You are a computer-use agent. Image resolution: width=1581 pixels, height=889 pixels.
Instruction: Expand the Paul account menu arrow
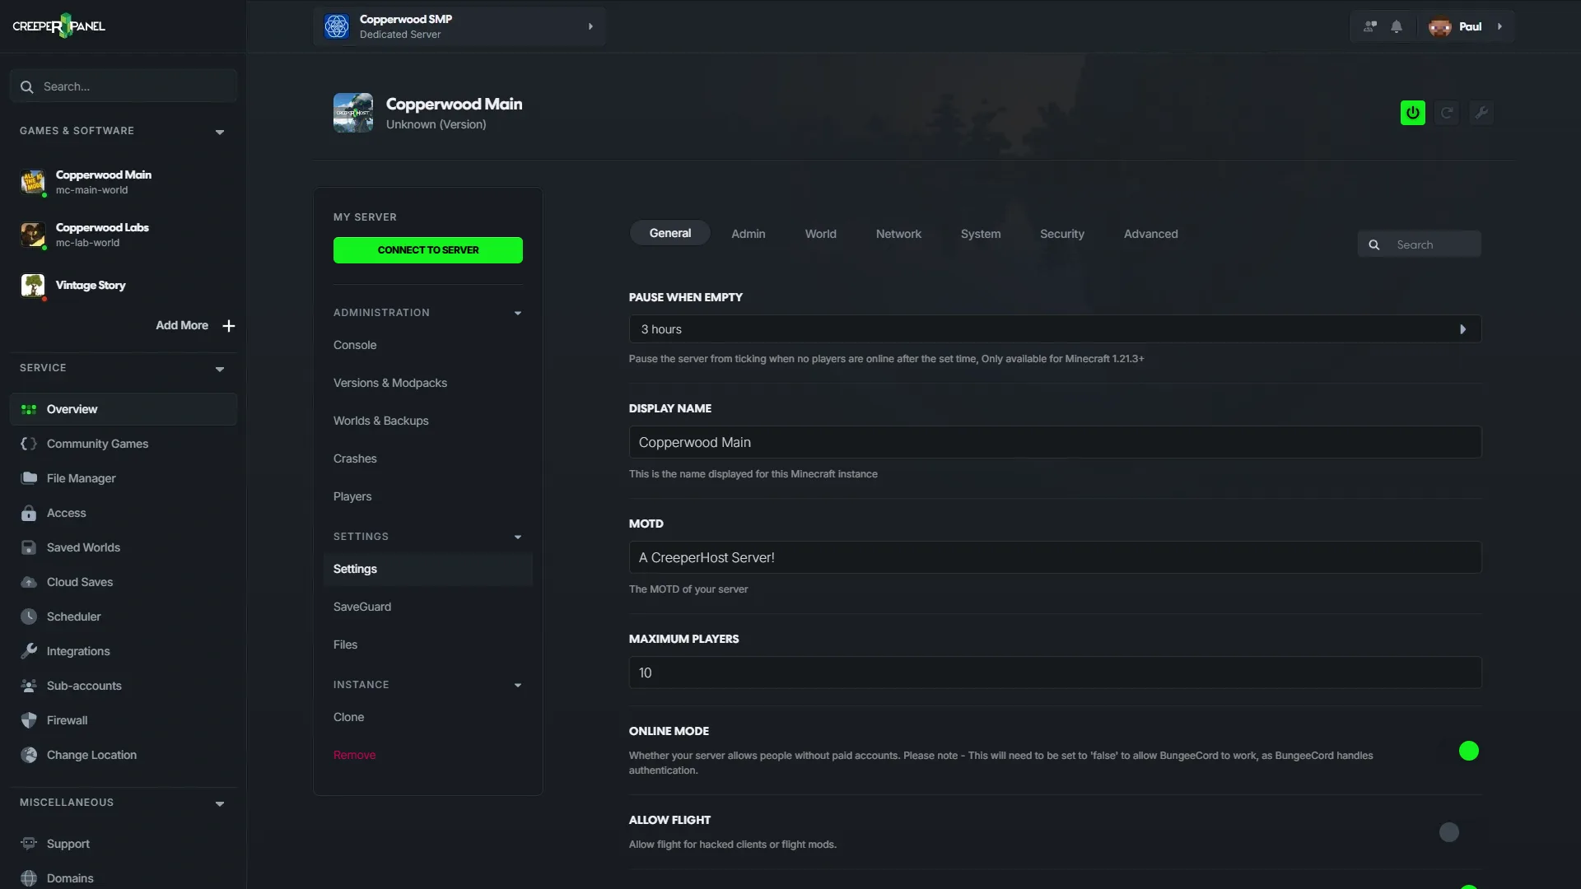tap(1499, 26)
